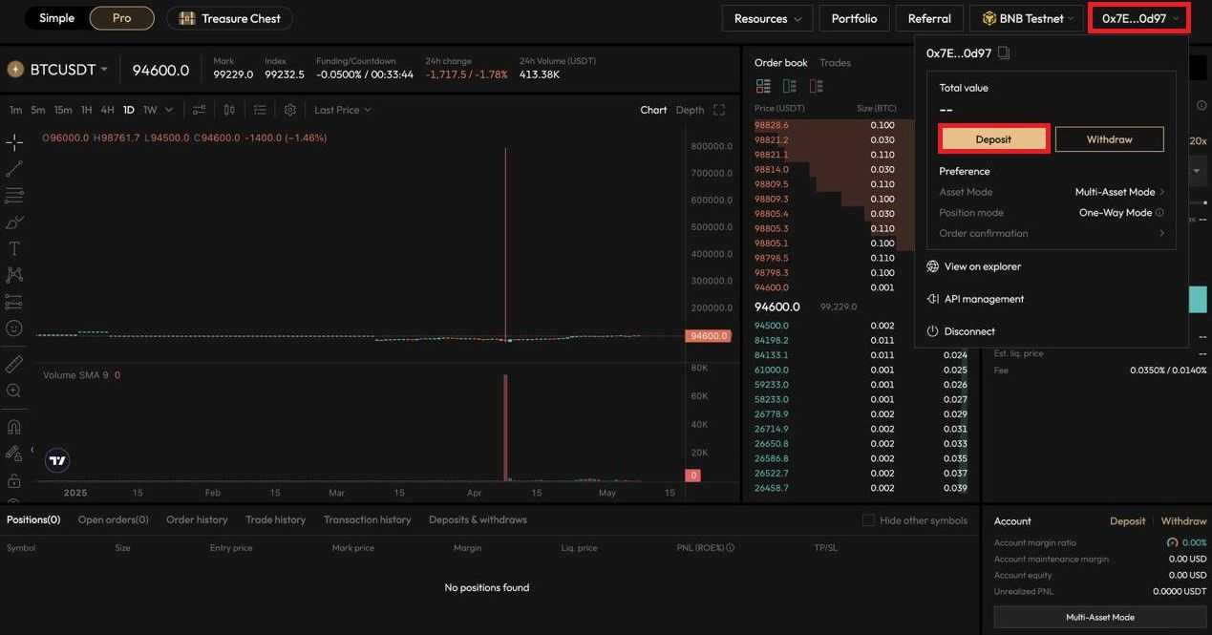This screenshot has height=635, width=1212.
Task: Activate the zoom-in magnifier tool
Action: [13, 389]
